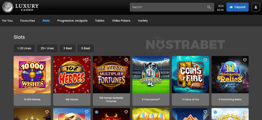The height and width of the screenshot is (120, 262).
Task: Toggle favourite heart on 11 Champions
Action: point(166,60)
